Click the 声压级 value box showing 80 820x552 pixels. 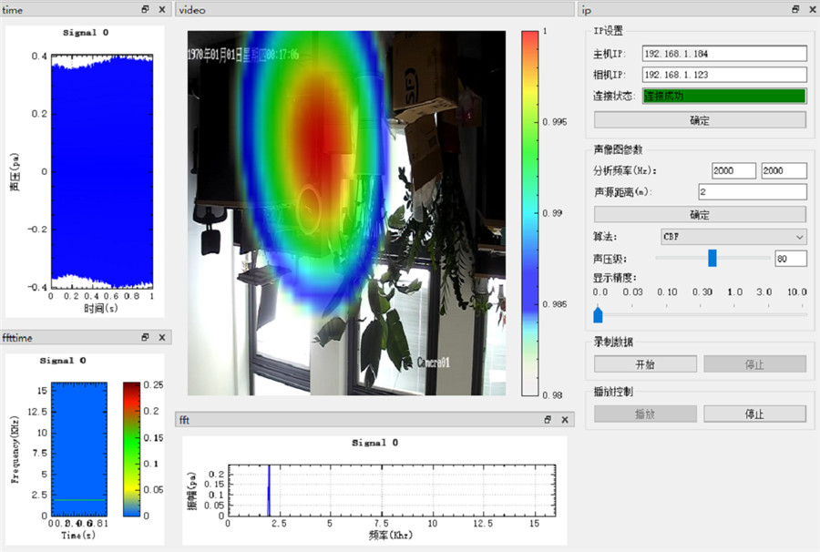[791, 259]
